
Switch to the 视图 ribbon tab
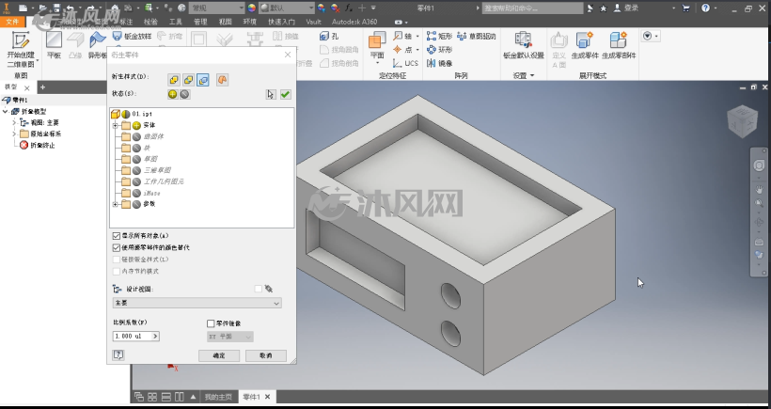226,22
